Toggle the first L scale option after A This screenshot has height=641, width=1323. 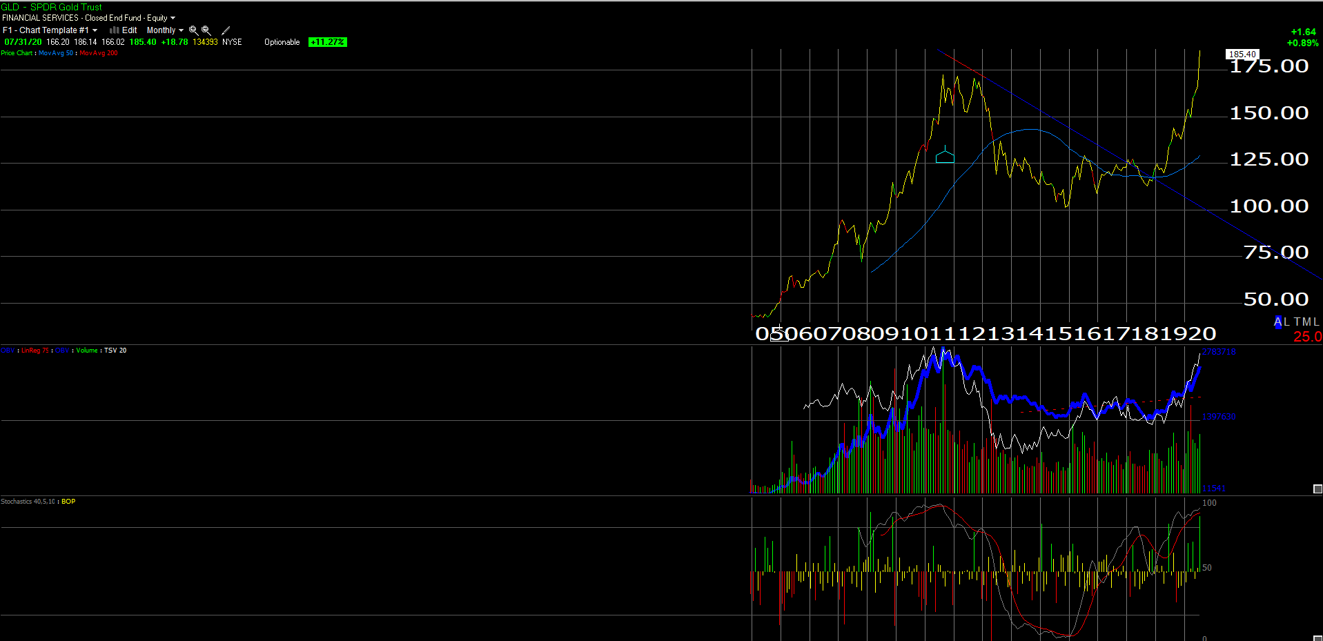[x=1286, y=322]
